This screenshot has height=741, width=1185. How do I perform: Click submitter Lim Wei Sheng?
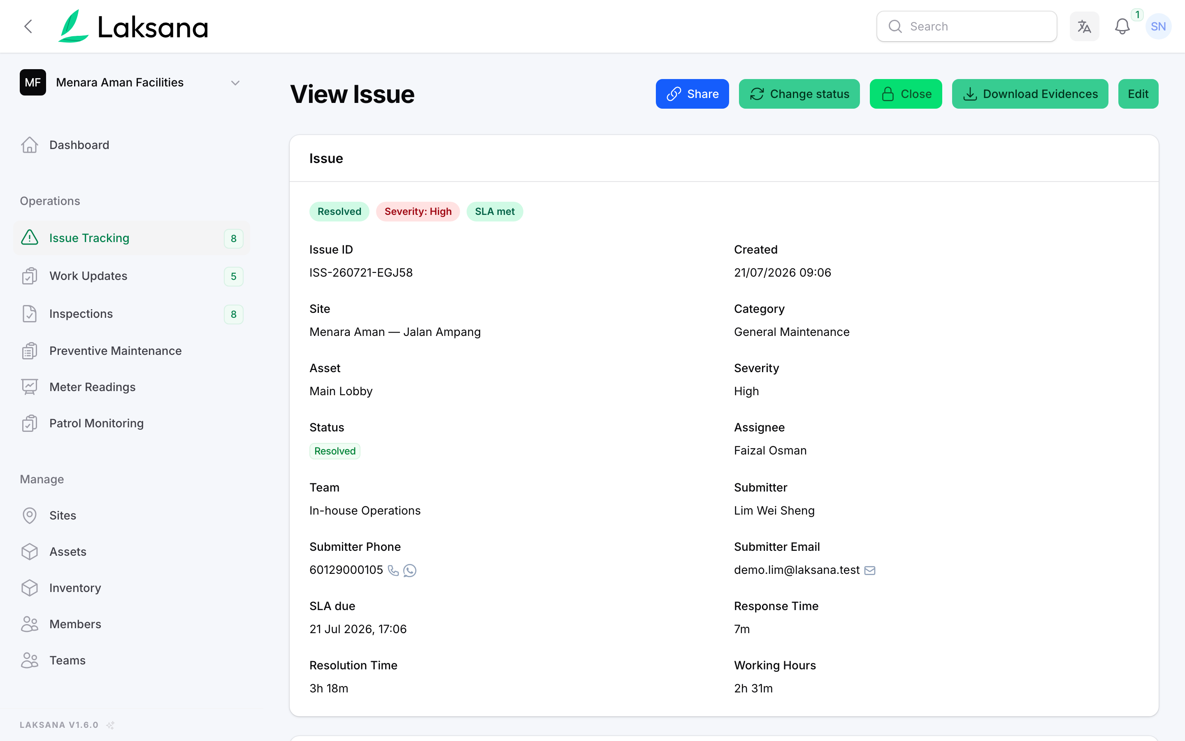coord(774,510)
